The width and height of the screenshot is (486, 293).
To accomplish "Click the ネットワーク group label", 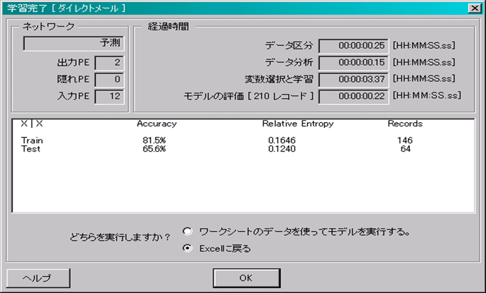I will [48, 27].
